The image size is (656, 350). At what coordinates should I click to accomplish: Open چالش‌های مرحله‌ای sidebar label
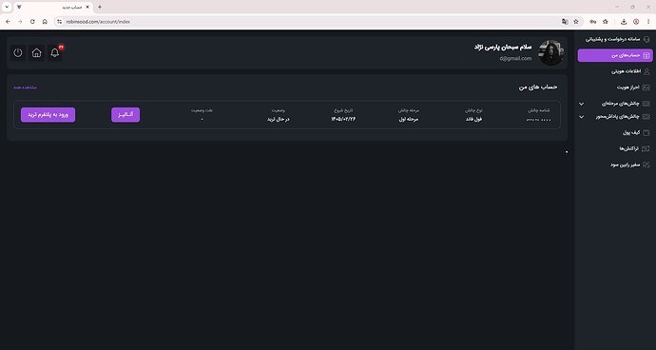coord(621,104)
